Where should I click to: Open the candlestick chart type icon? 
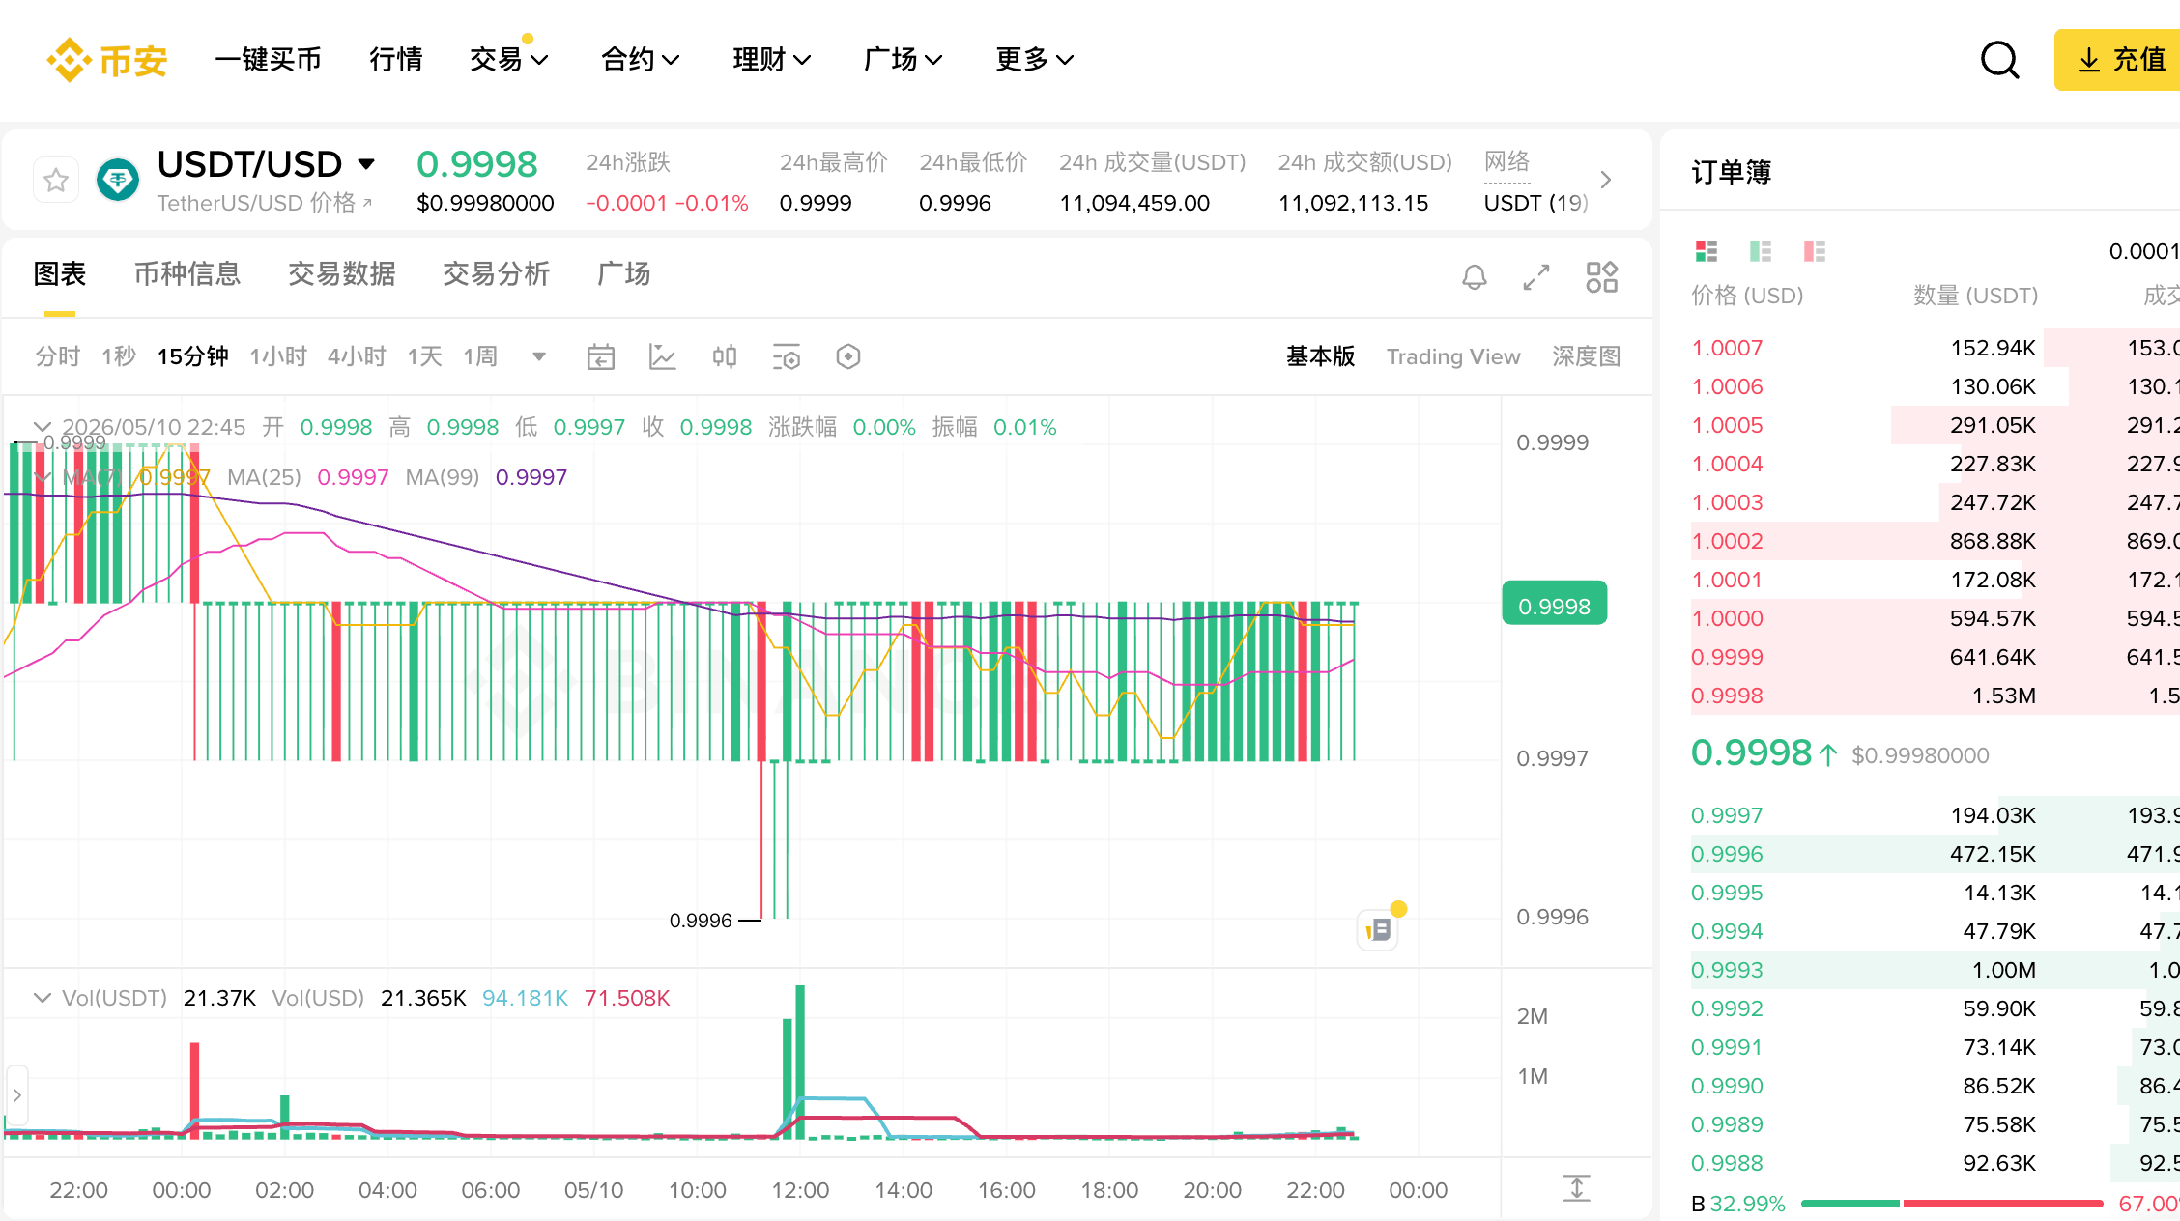[x=725, y=356]
